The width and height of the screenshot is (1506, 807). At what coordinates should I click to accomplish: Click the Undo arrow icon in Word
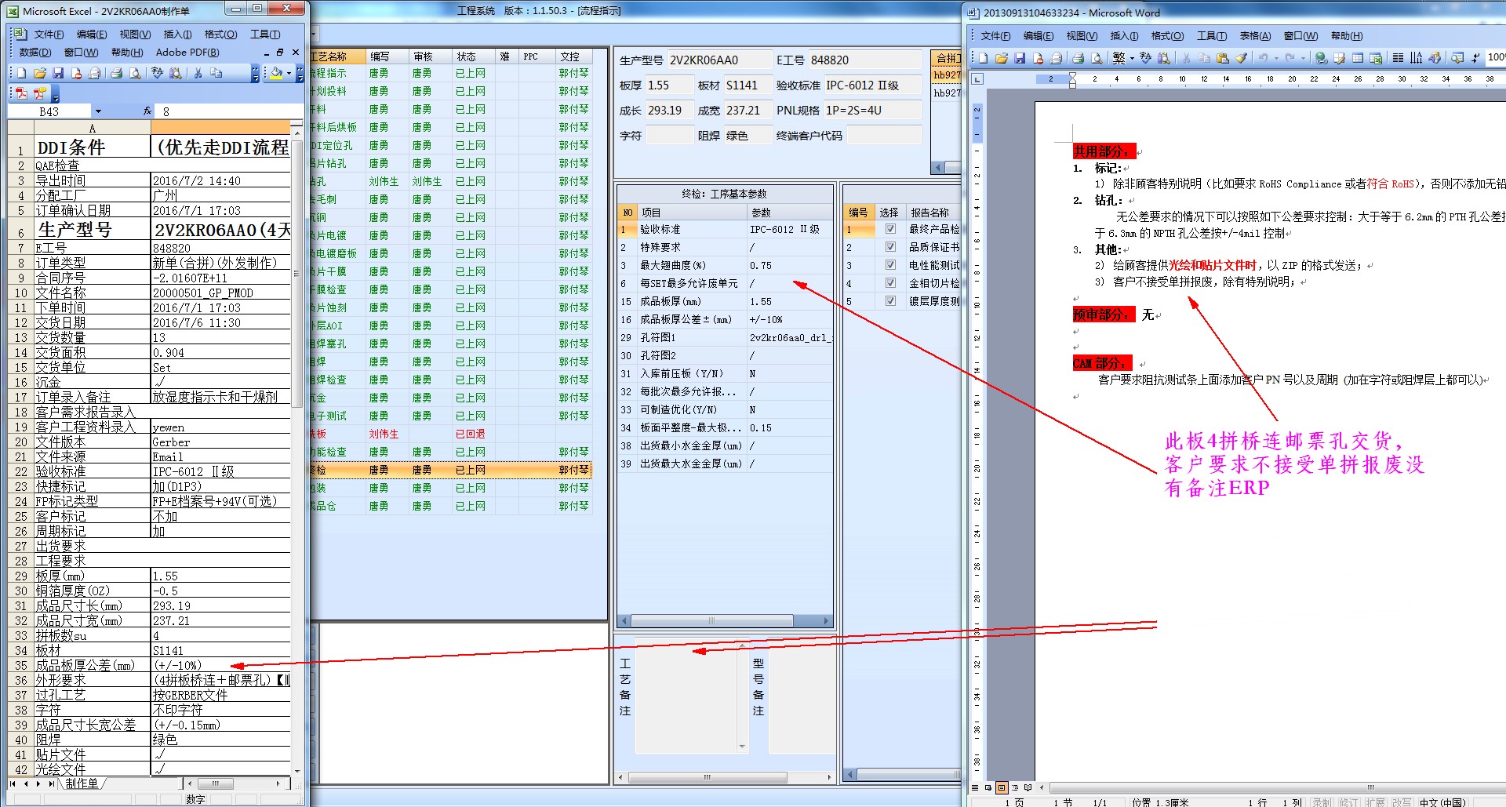[1263, 57]
